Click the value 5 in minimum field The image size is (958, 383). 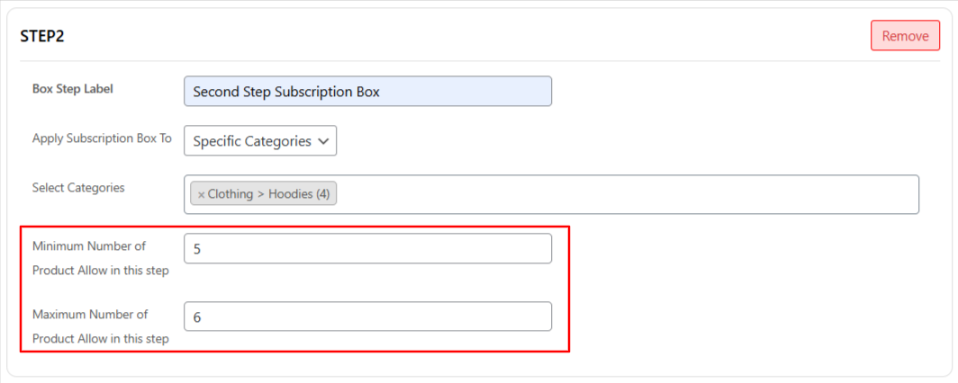[197, 249]
